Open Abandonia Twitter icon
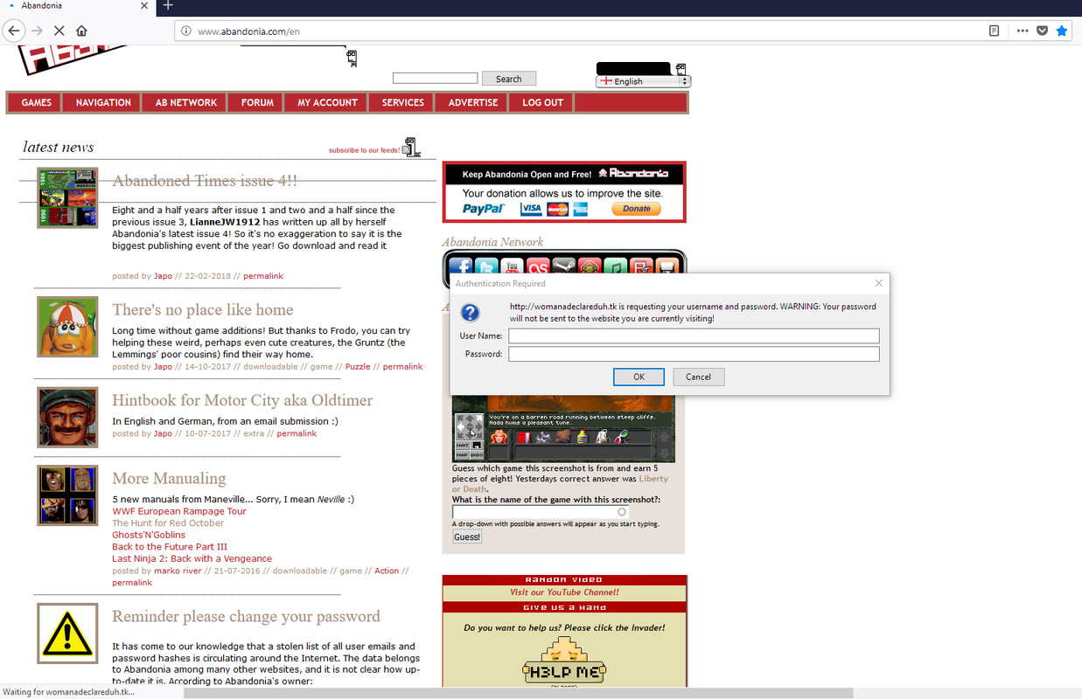 click(486, 267)
